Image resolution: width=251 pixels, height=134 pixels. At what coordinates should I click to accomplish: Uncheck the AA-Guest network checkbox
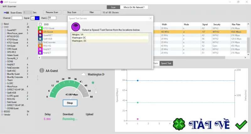point(40,32)
